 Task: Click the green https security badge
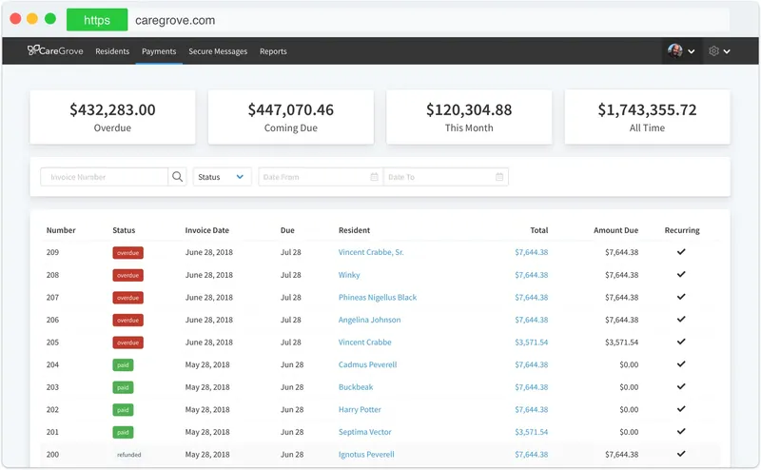[97, 20]
